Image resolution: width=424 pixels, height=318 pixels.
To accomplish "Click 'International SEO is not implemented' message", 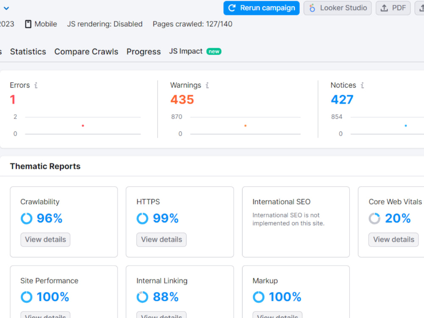I will 288,219.
